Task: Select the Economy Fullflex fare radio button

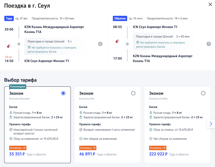Action: click(x=203, y=93)
